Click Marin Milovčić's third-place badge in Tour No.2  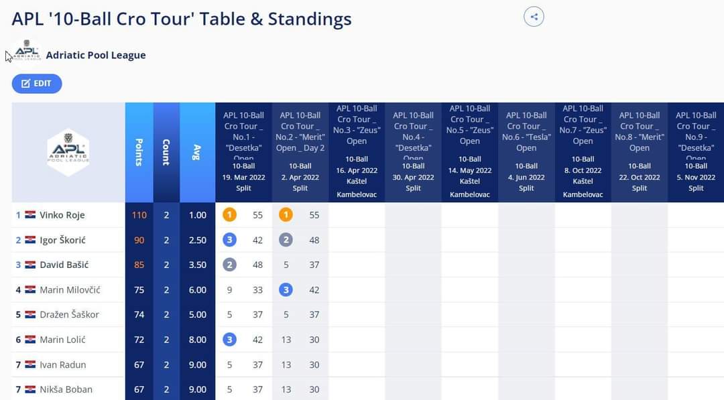286,290
